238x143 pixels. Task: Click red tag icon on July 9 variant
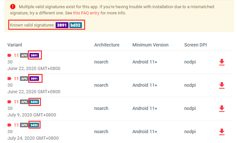9,102
